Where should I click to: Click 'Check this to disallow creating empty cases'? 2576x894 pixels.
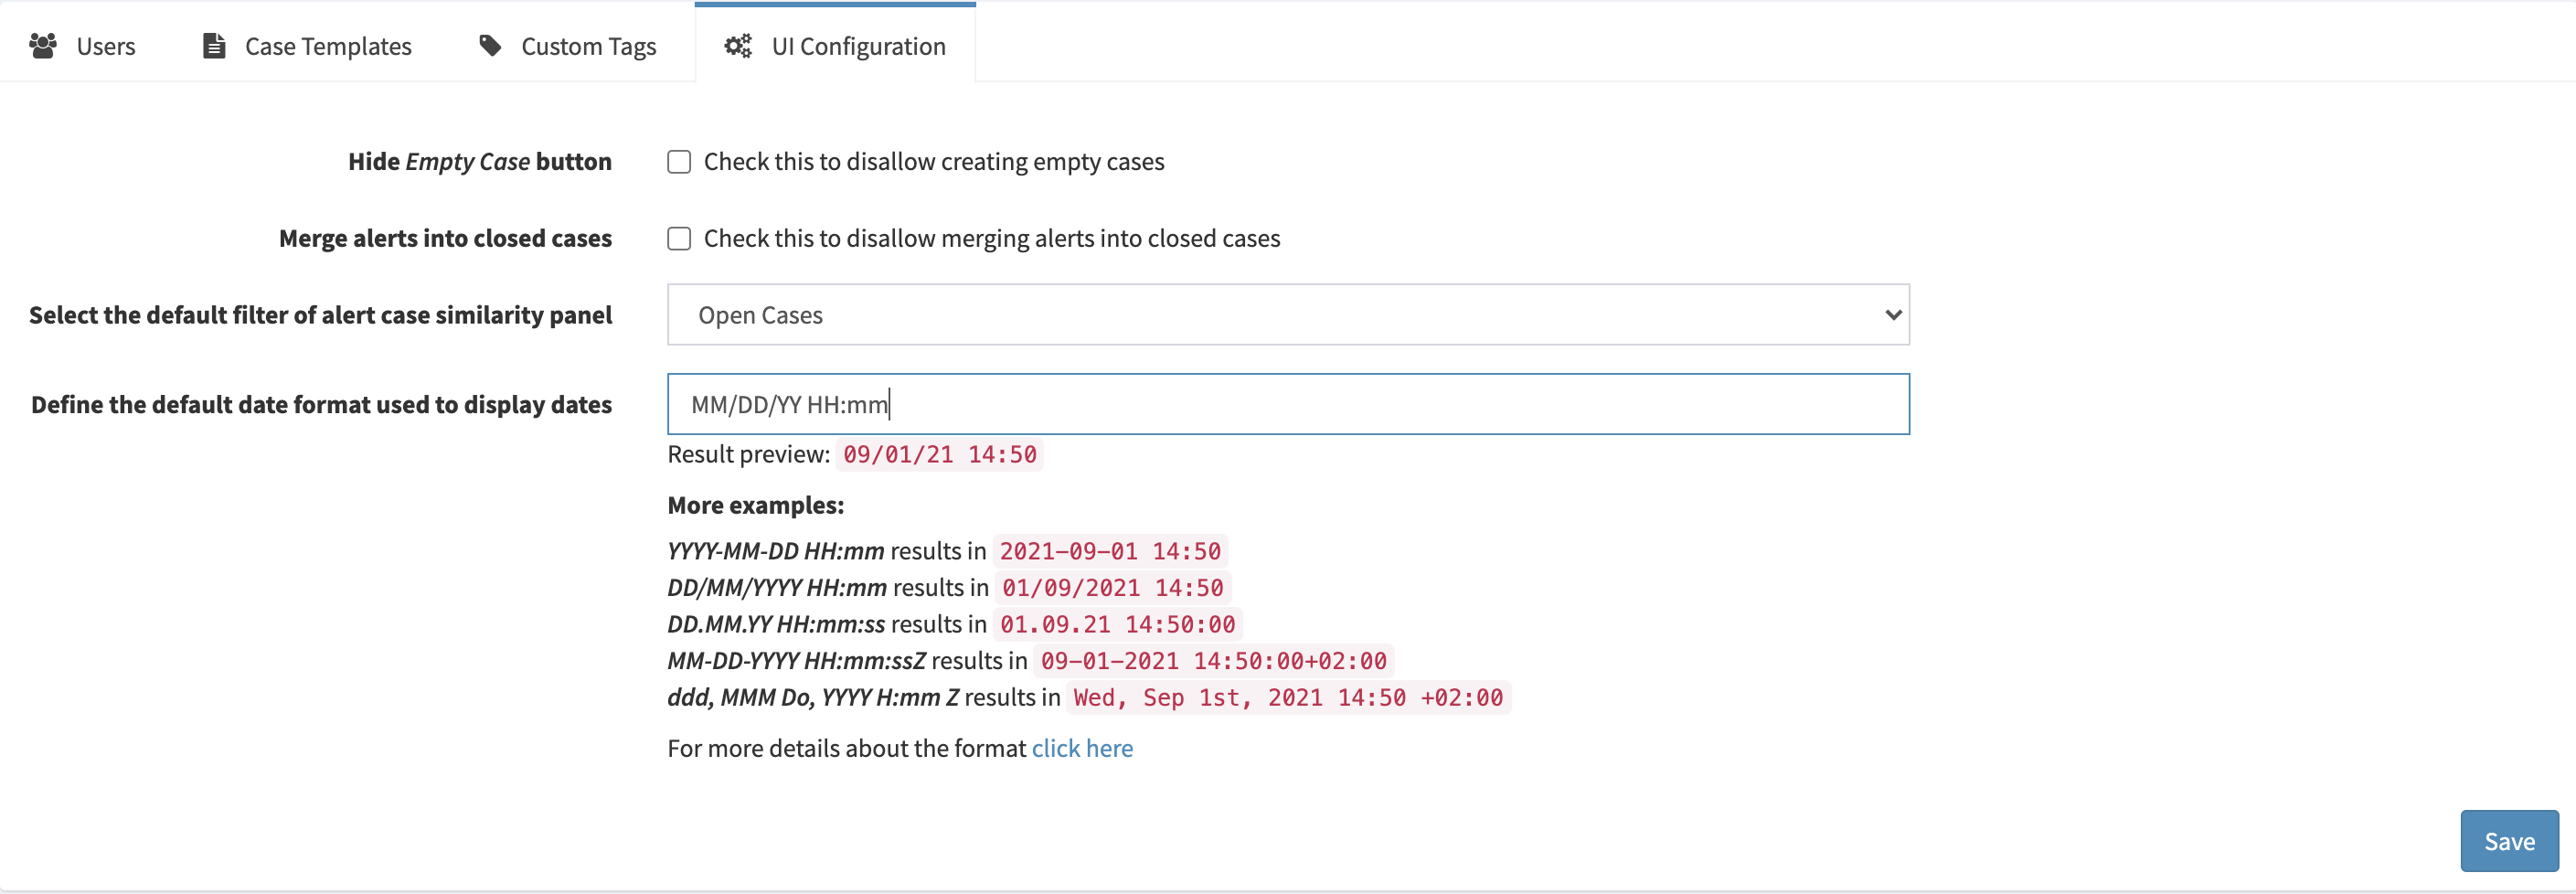(934, 162)
